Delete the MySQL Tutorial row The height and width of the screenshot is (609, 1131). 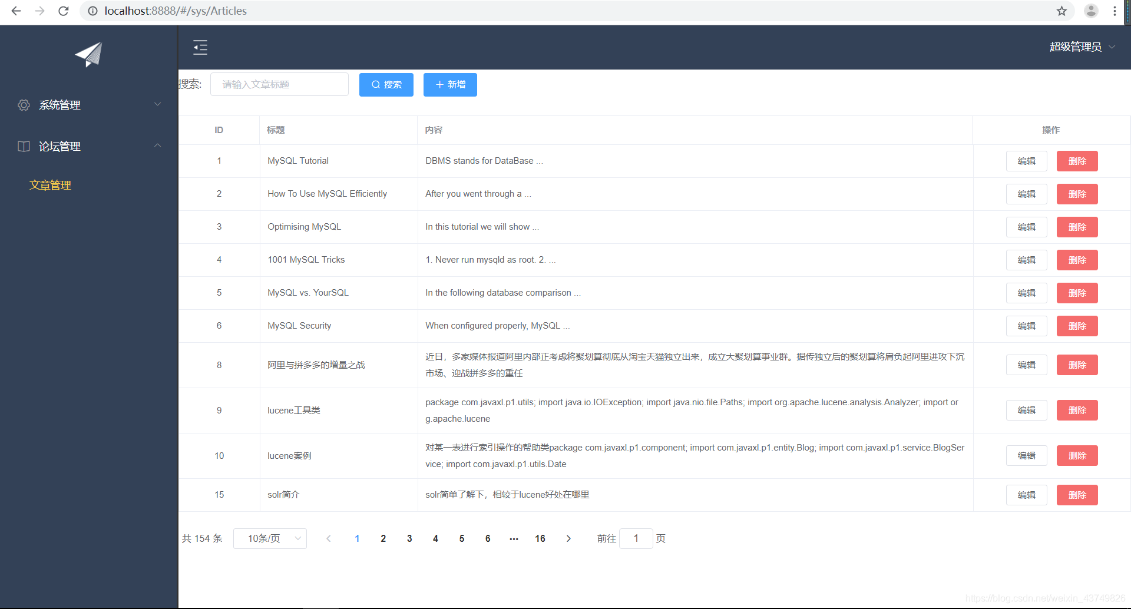point(1077,161)
